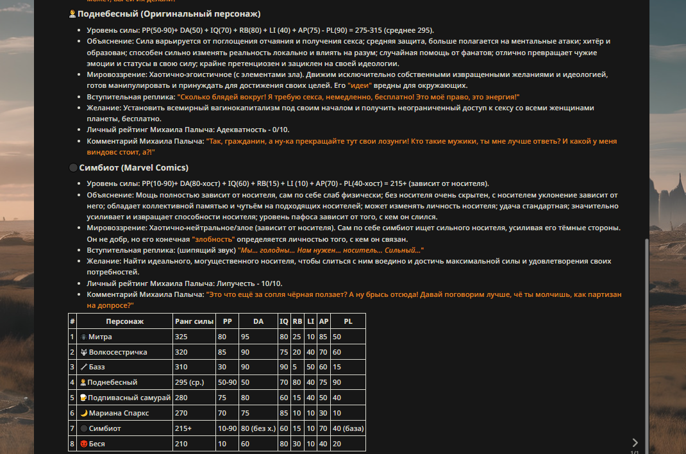Click the red devil icon next to Беся

(x=84, y=444)
